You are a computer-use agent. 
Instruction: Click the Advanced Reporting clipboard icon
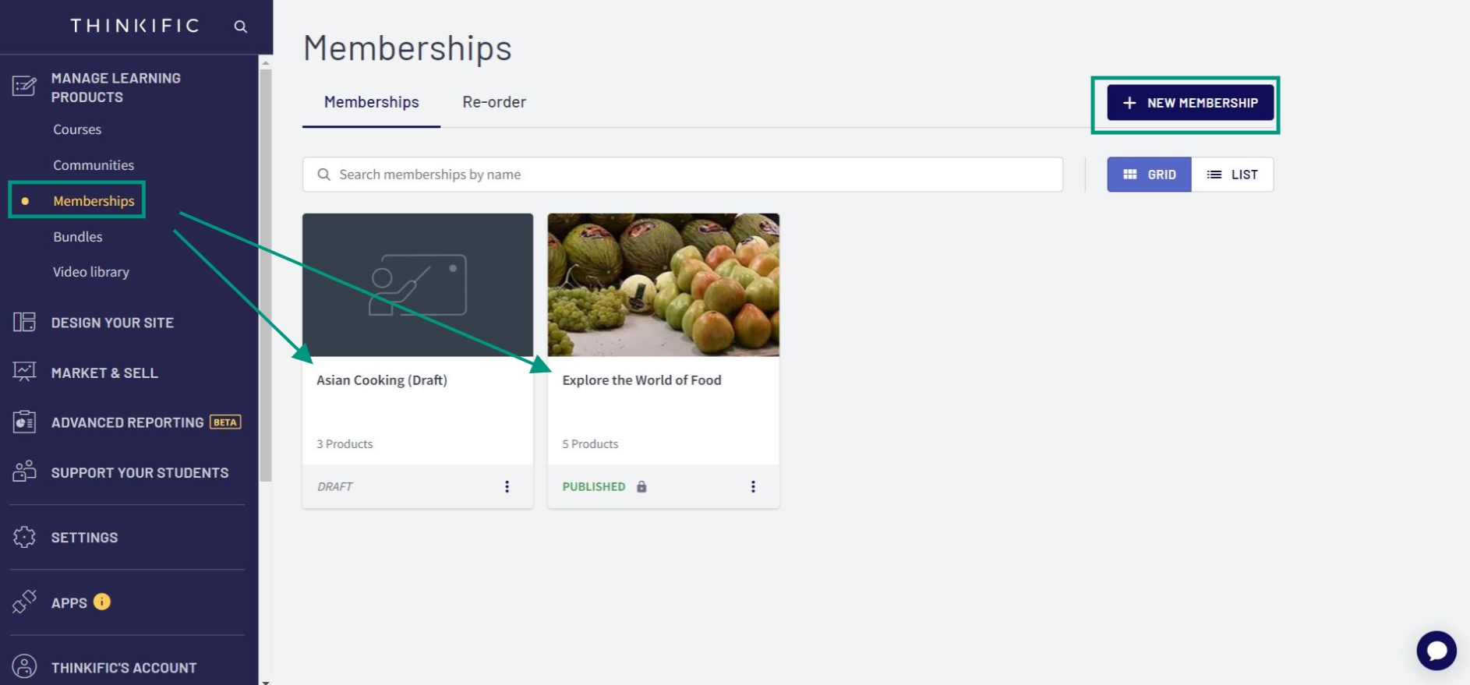click(x=24, y=422)
